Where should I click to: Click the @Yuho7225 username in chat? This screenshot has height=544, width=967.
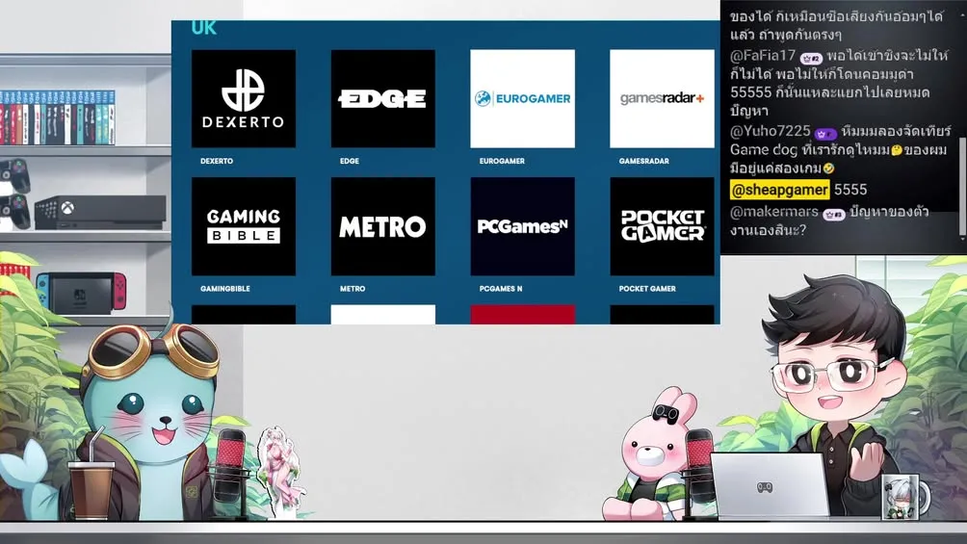pyautogui.click(x=771, y=131)
